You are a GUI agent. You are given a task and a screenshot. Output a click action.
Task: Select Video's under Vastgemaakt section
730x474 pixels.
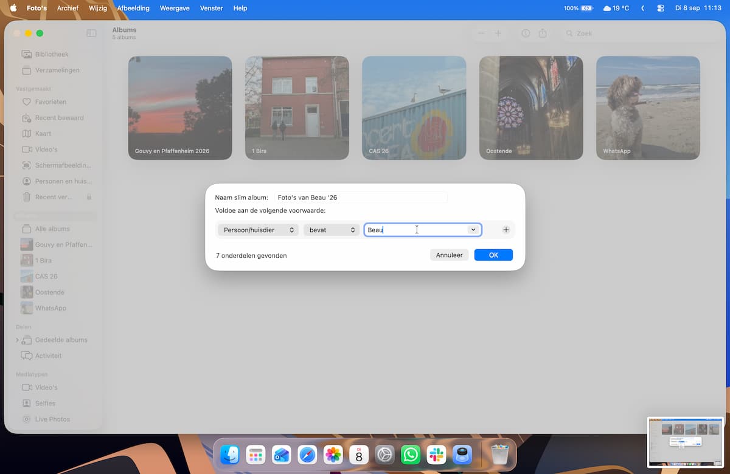click(46, 149)
